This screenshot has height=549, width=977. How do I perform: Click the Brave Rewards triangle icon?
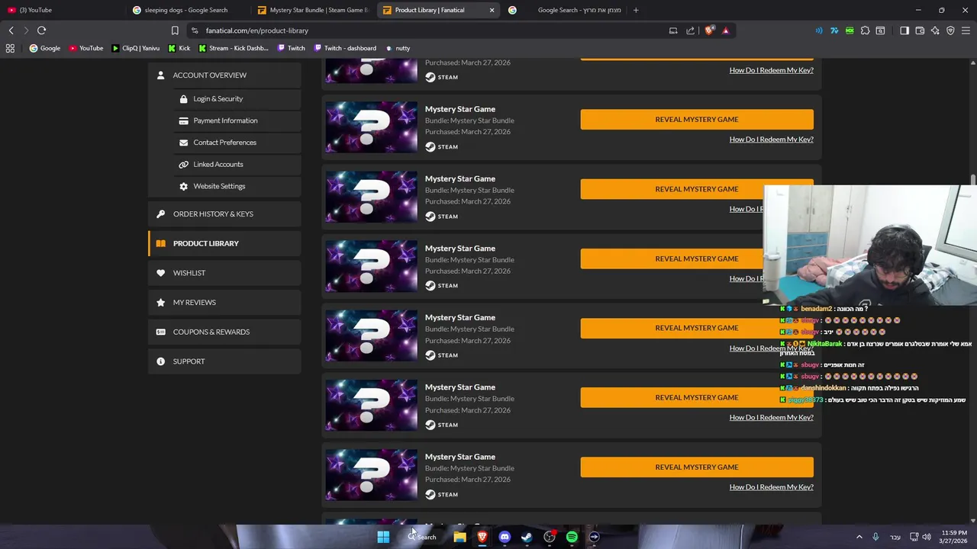pos(725,30)
